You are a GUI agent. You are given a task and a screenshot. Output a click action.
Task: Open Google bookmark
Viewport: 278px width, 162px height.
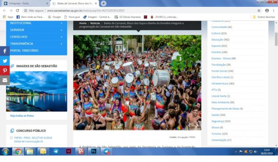pos(54,17)
